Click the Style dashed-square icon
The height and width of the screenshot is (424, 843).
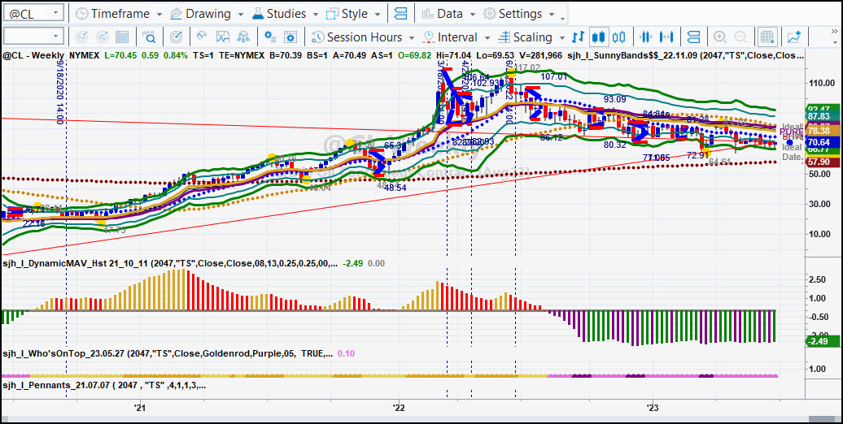(333, 14)
